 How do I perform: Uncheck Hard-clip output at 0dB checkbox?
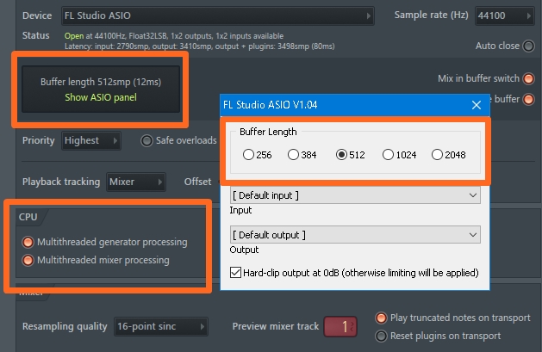click(x=235, y=273)
